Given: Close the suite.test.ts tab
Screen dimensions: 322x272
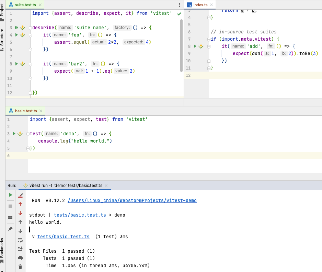Looking at the screenshot, I should (40, 5).
